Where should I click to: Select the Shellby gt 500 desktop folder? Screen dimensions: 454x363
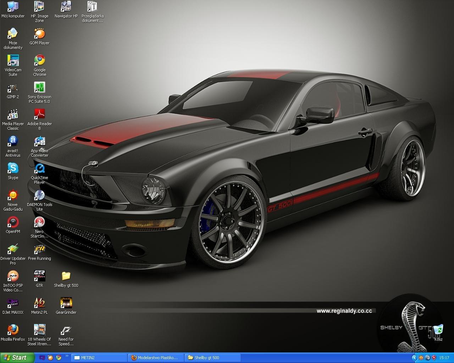[x=66, y=279]
